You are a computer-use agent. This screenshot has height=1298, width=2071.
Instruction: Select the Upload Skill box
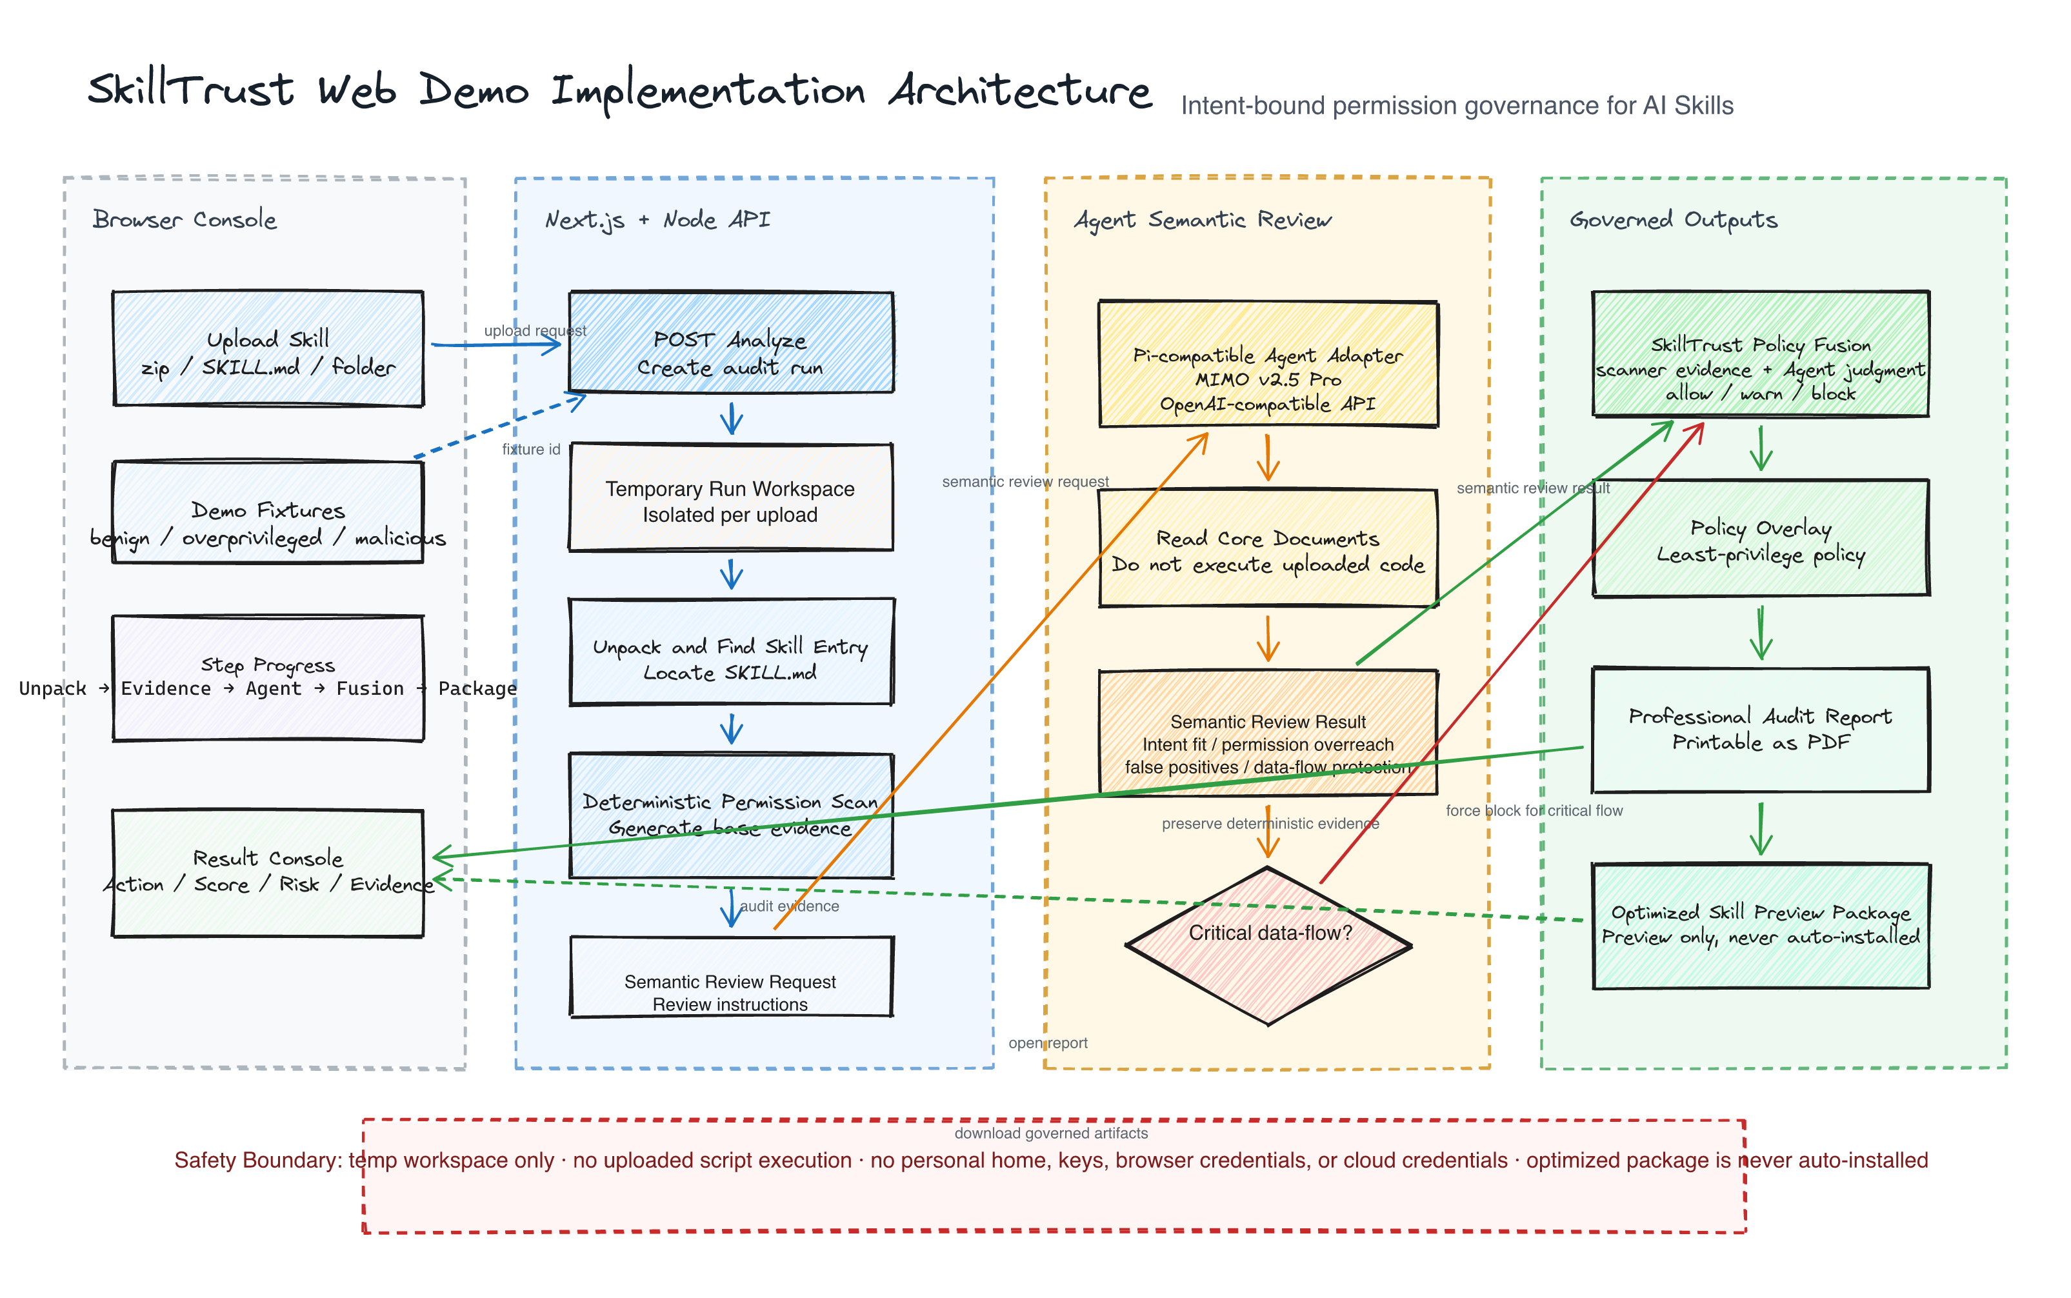click(x=268, y=348)
